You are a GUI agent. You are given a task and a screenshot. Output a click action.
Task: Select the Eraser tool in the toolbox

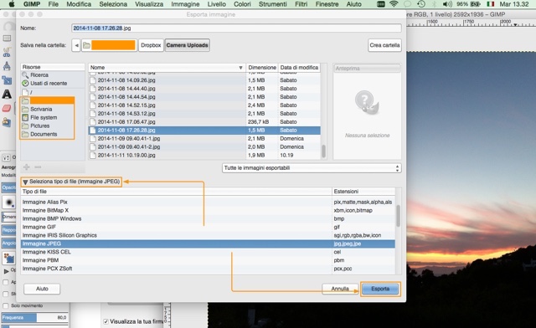click(x=7, y=108)
